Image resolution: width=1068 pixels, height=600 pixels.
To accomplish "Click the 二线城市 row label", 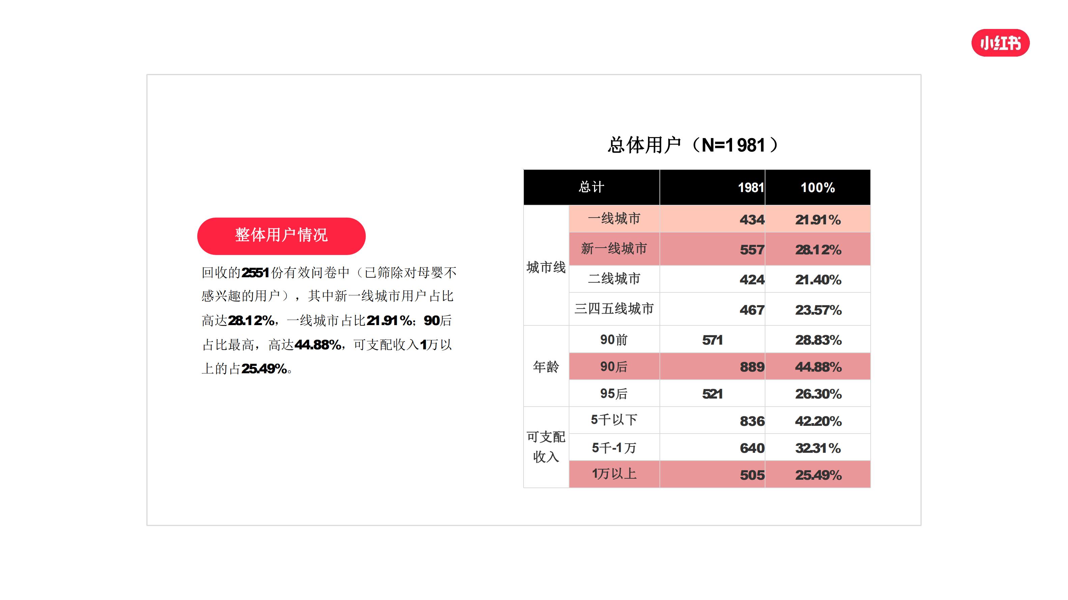I will tap(614, 279).
